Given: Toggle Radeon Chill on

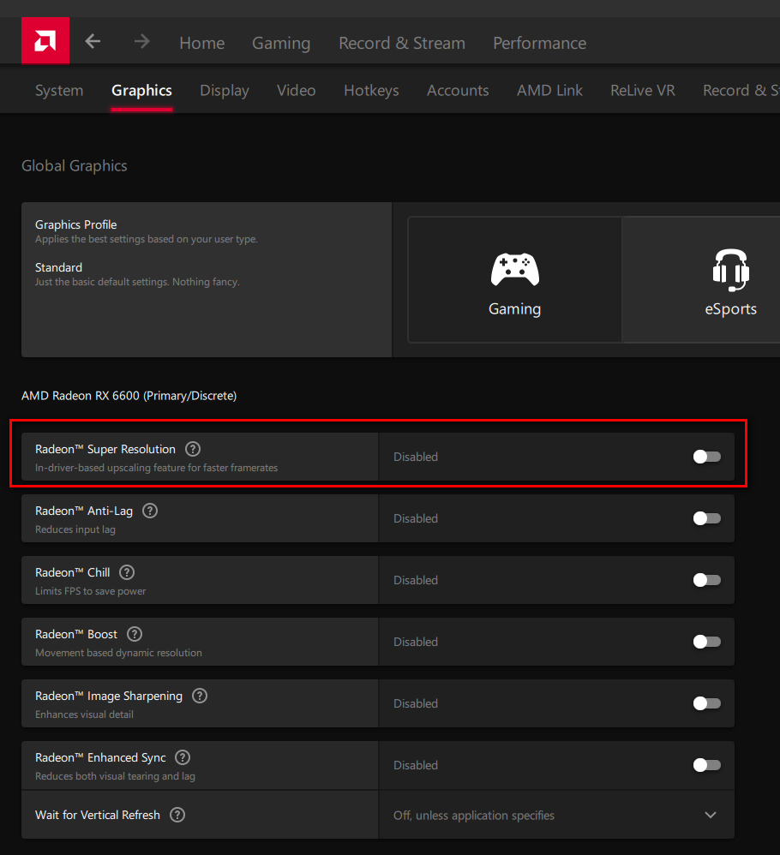Looking at the screenshot, I should click(706, 580).
